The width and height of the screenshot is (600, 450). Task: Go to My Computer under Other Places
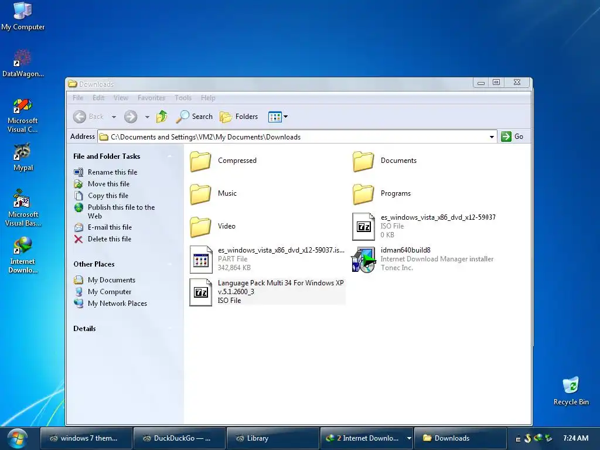tap(110, 292)
